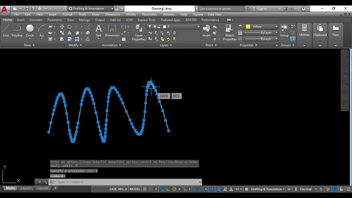Toggle group selection on/off
Screen dimensions: 352x198
tap(293, 39)
